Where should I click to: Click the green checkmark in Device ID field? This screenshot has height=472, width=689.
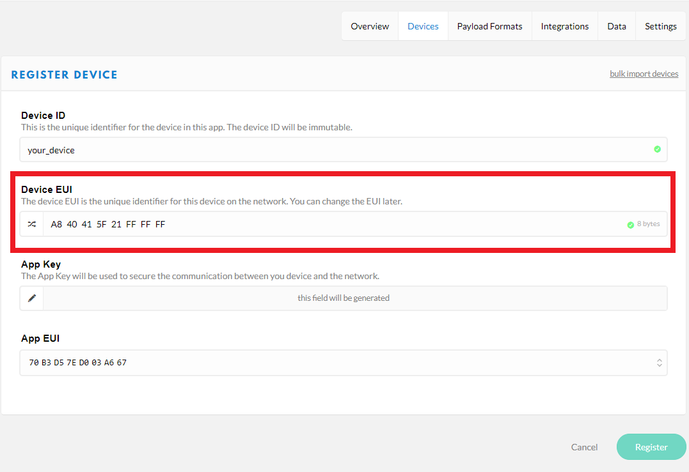coord(657,149)
